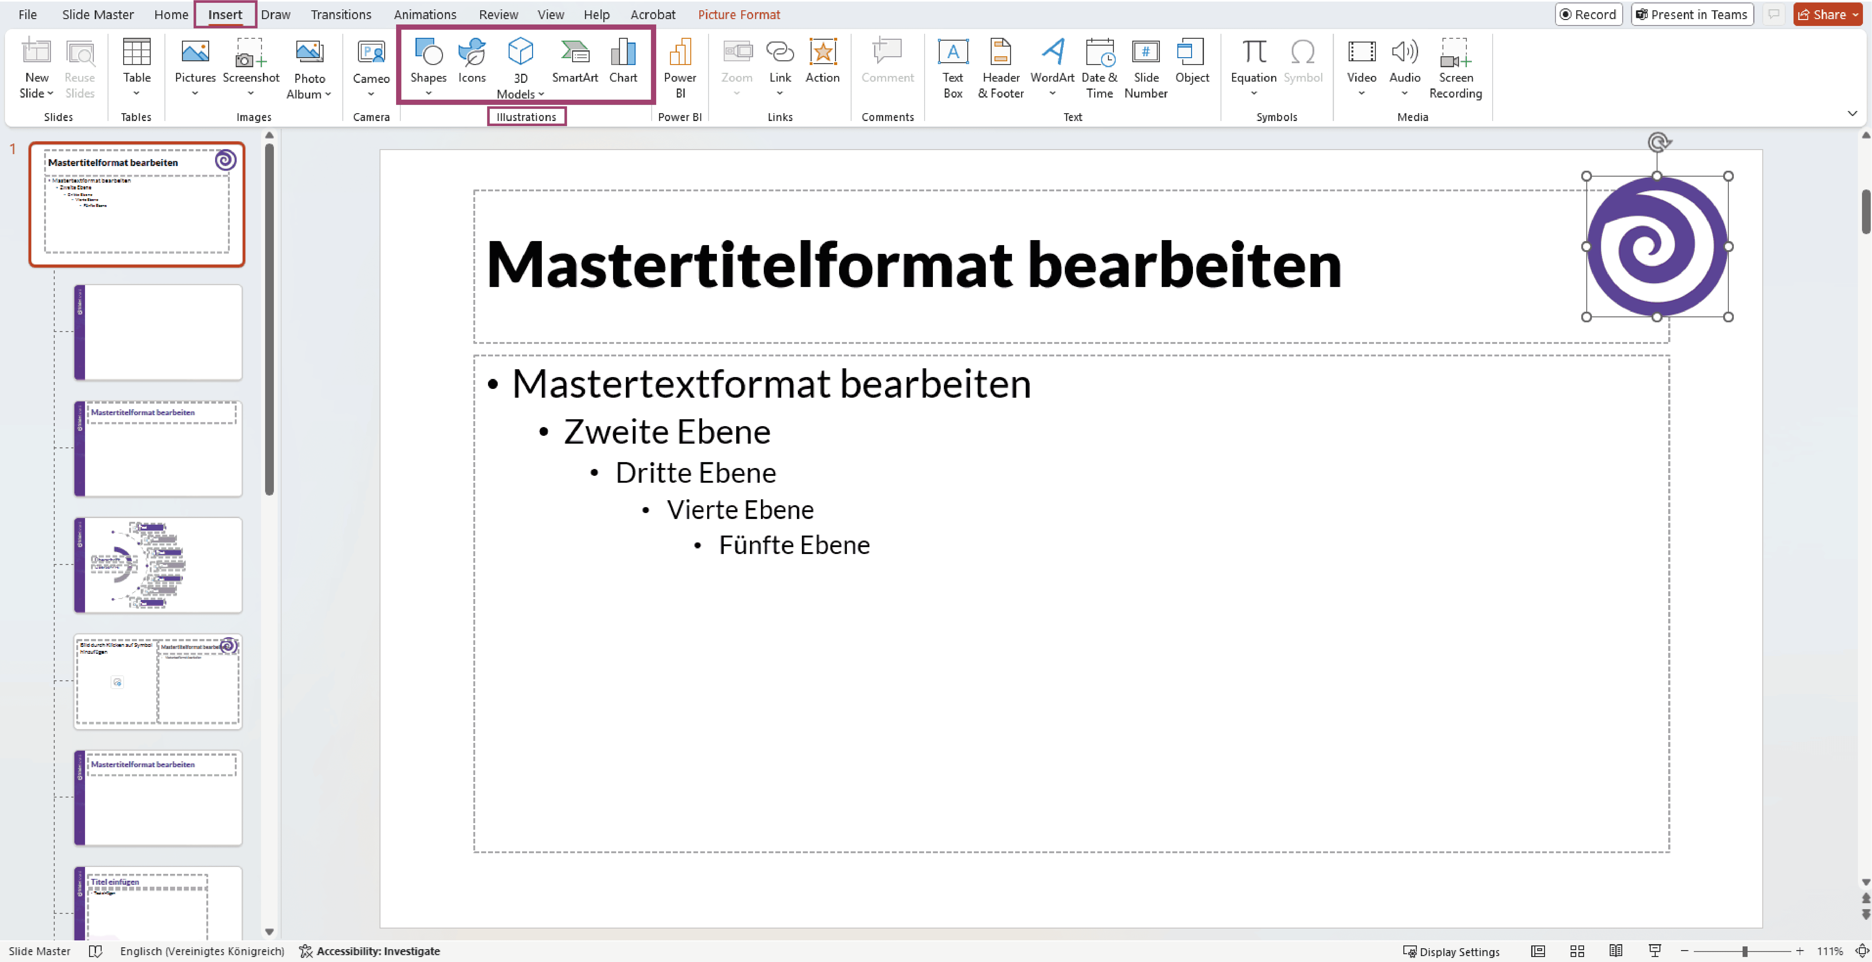Viewport: 1872px width, 962px height.
Task: Insert a Cameo camera feed
Action: (371, 68)
